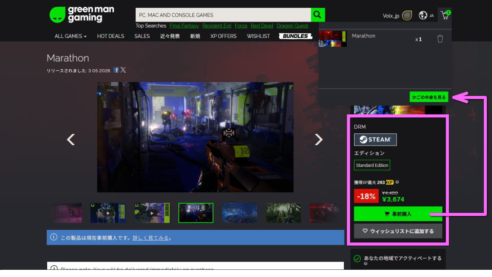Open the Volx_jp user avatar
This screenshot has width=492, height=277.
[407, 15]
